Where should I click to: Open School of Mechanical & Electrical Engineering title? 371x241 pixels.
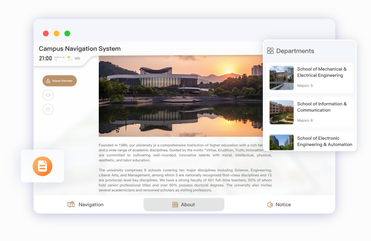click(x=322, y=72)
